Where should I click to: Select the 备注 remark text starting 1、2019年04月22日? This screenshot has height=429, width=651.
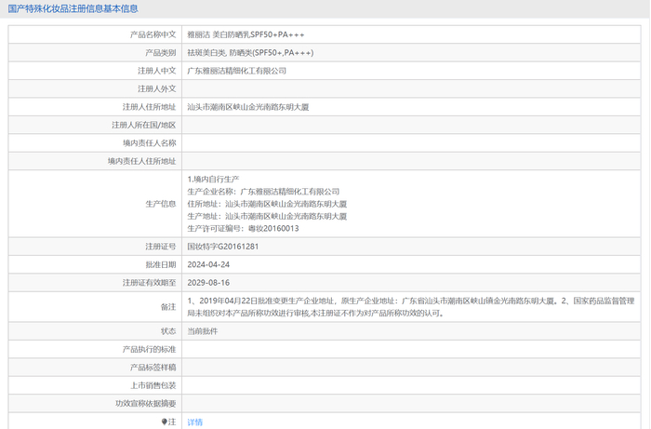point(411,307)
